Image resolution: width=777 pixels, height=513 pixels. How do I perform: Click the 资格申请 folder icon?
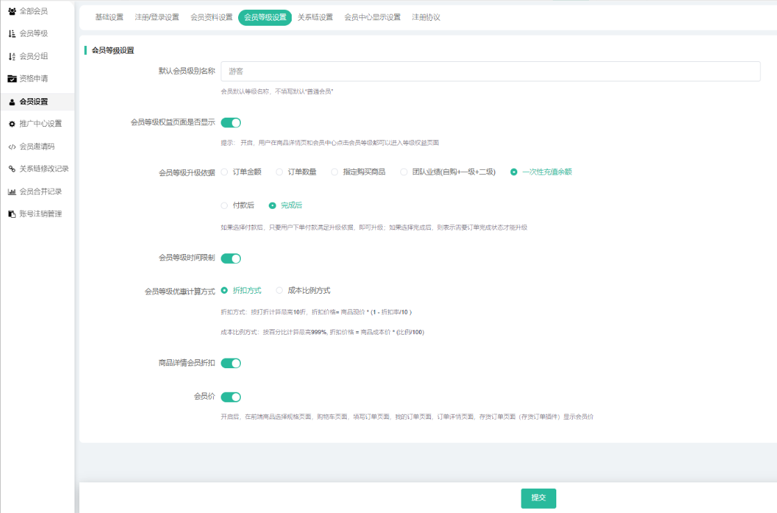click(12, 79)
